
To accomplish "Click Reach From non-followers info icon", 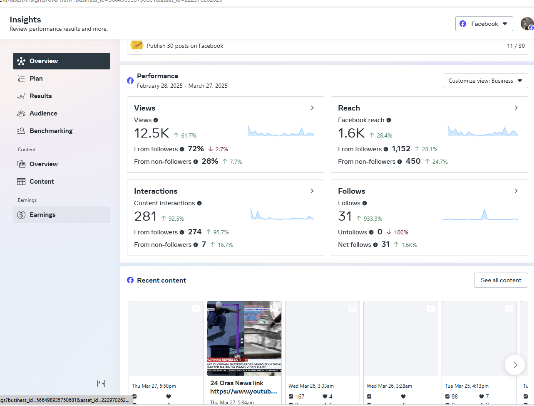I will tap(400, 162).
